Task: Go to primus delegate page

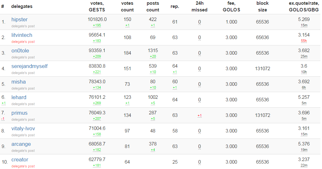Action: point(19,113)
